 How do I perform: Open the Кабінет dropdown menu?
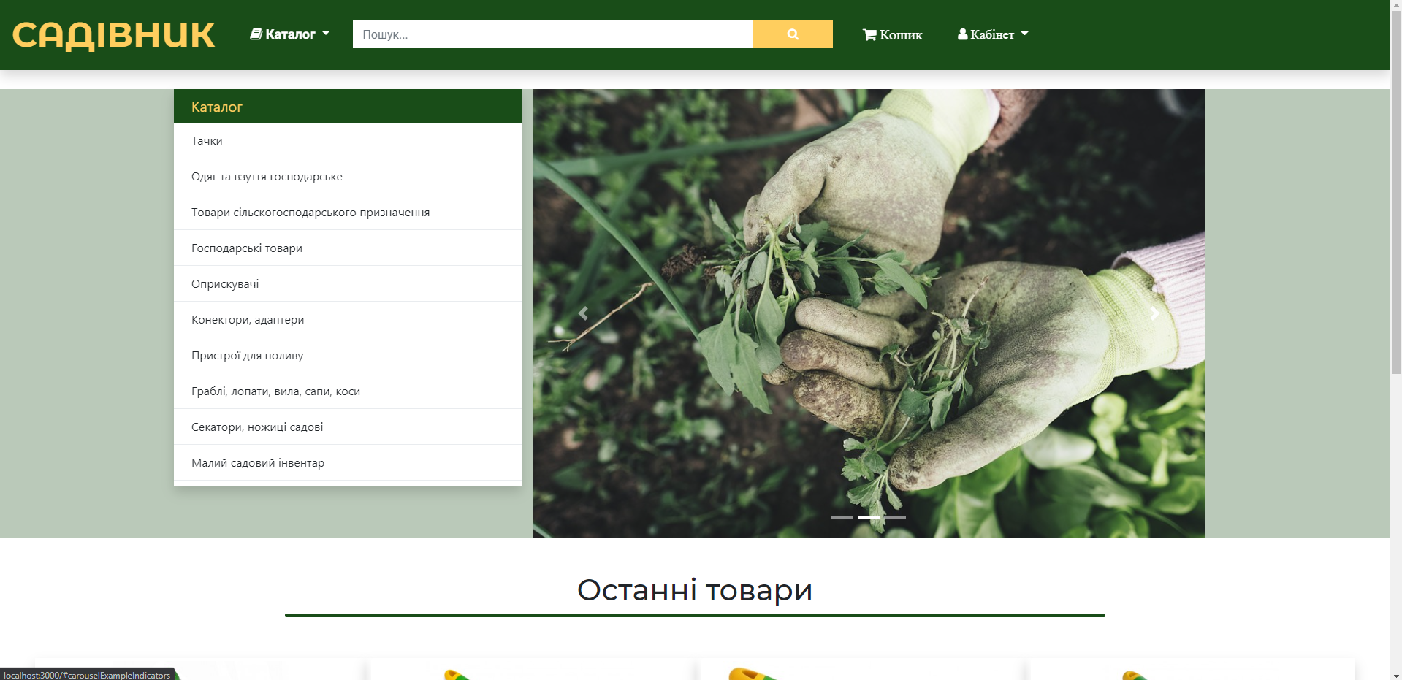tap(992, 33)
